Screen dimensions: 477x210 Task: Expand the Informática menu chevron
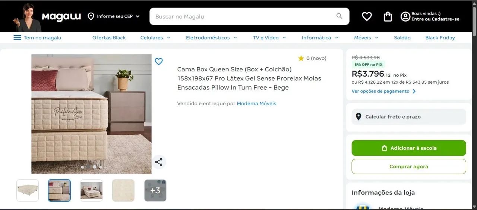pos(337,38)
